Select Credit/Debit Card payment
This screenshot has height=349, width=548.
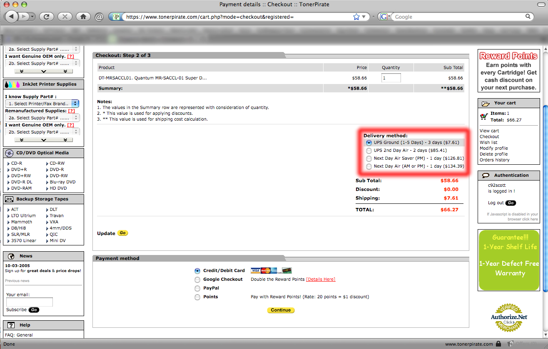(197, 271)
